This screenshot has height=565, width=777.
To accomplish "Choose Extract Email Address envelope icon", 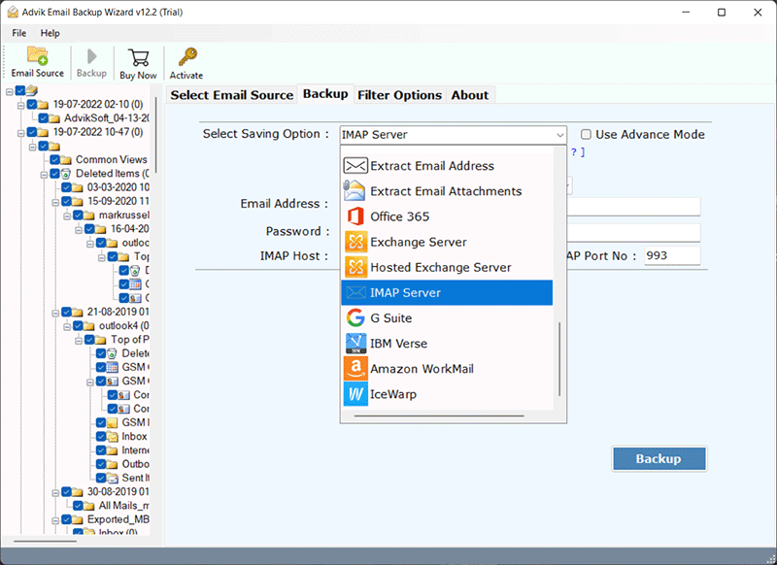I will tap(355, 165).
